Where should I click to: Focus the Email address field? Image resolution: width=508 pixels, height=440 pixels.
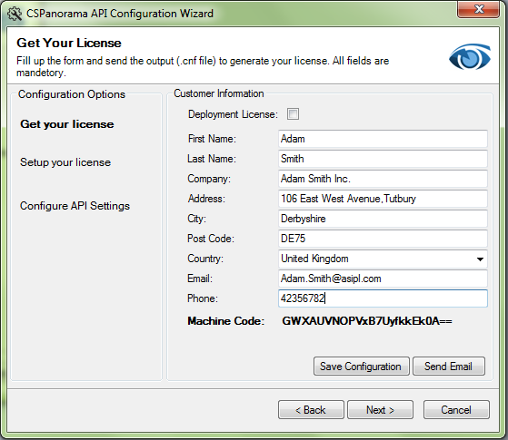click(383, 279)
